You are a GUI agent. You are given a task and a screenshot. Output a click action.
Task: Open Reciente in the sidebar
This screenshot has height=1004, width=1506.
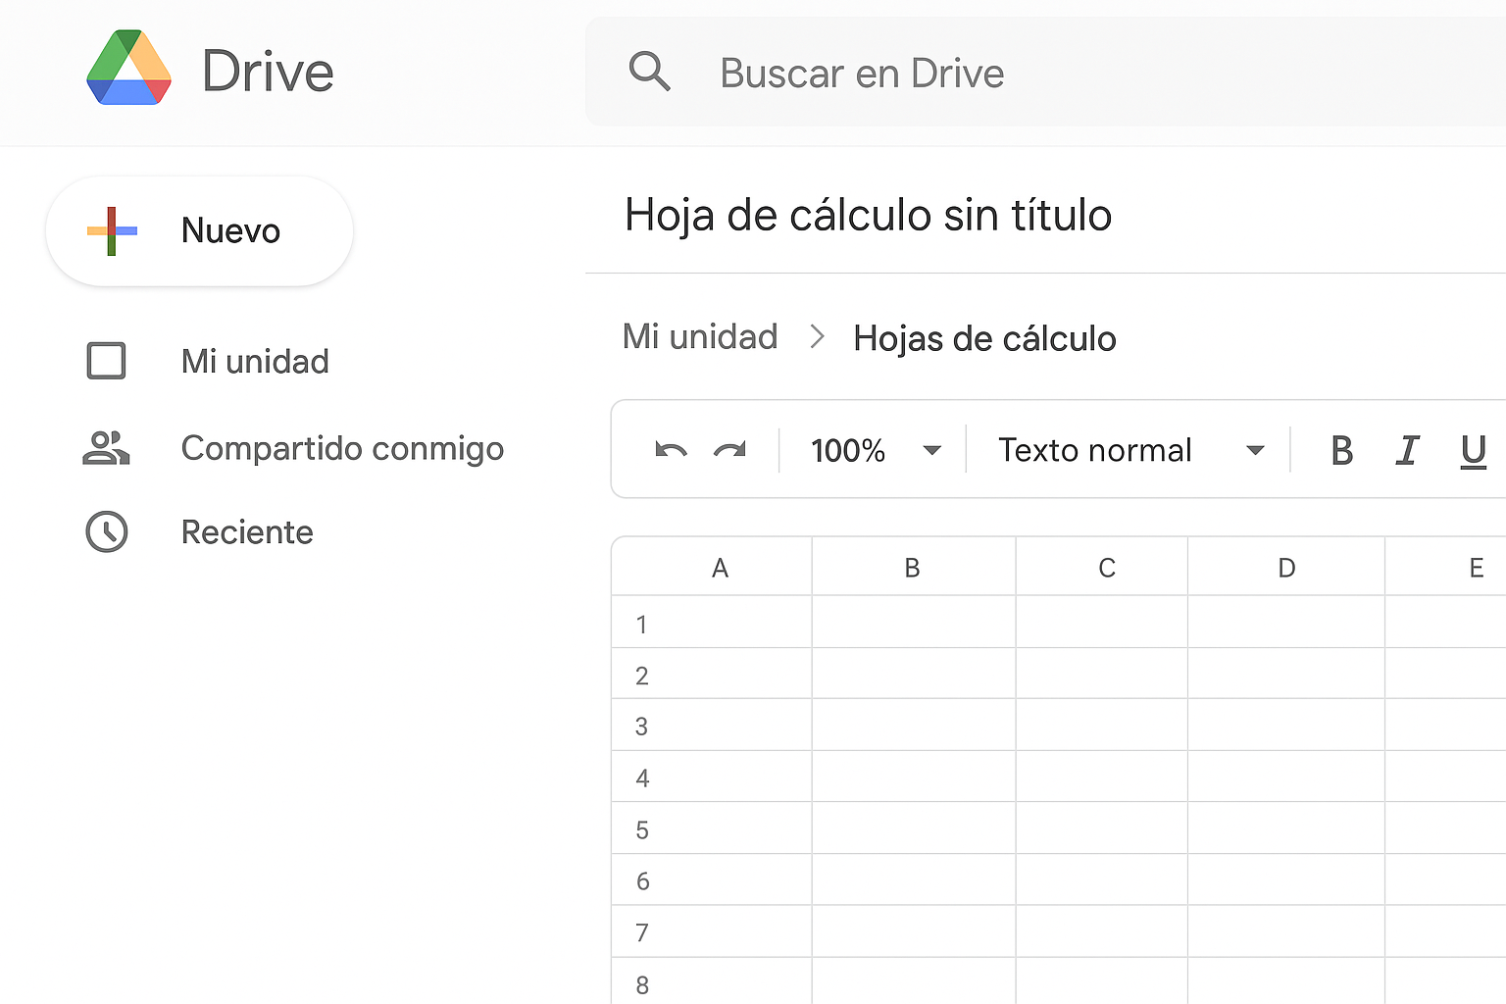247,532
